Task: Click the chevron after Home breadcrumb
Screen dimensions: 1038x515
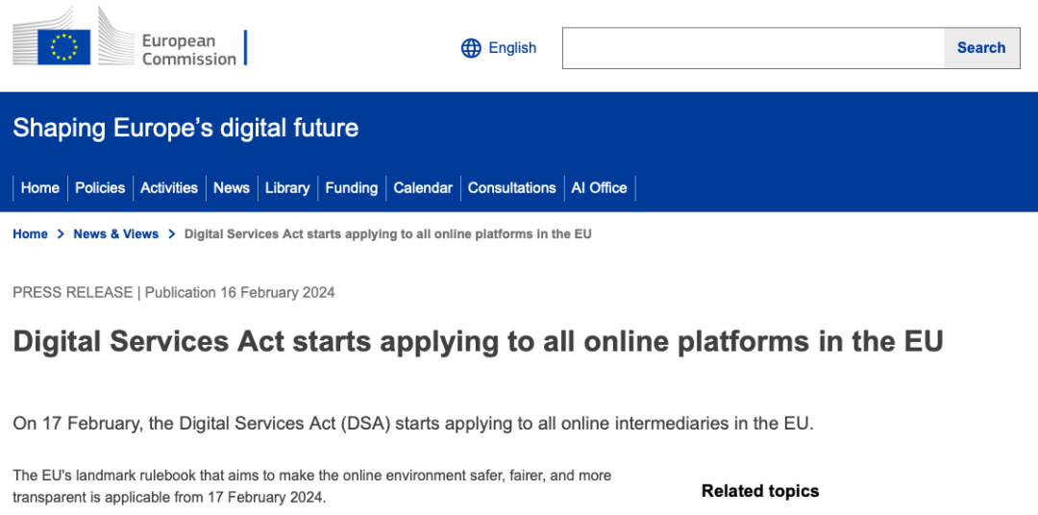Action: click(x=61, y=234)
